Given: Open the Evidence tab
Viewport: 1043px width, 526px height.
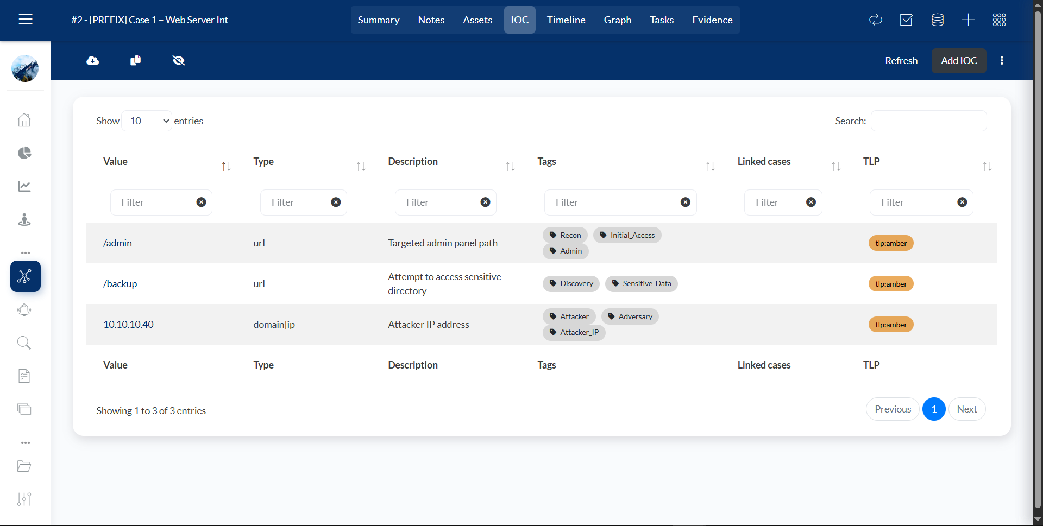Looking at the screenshot, I should pos(712,20).
